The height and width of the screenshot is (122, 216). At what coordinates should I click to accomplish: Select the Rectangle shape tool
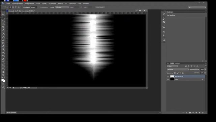coord(3,68)
